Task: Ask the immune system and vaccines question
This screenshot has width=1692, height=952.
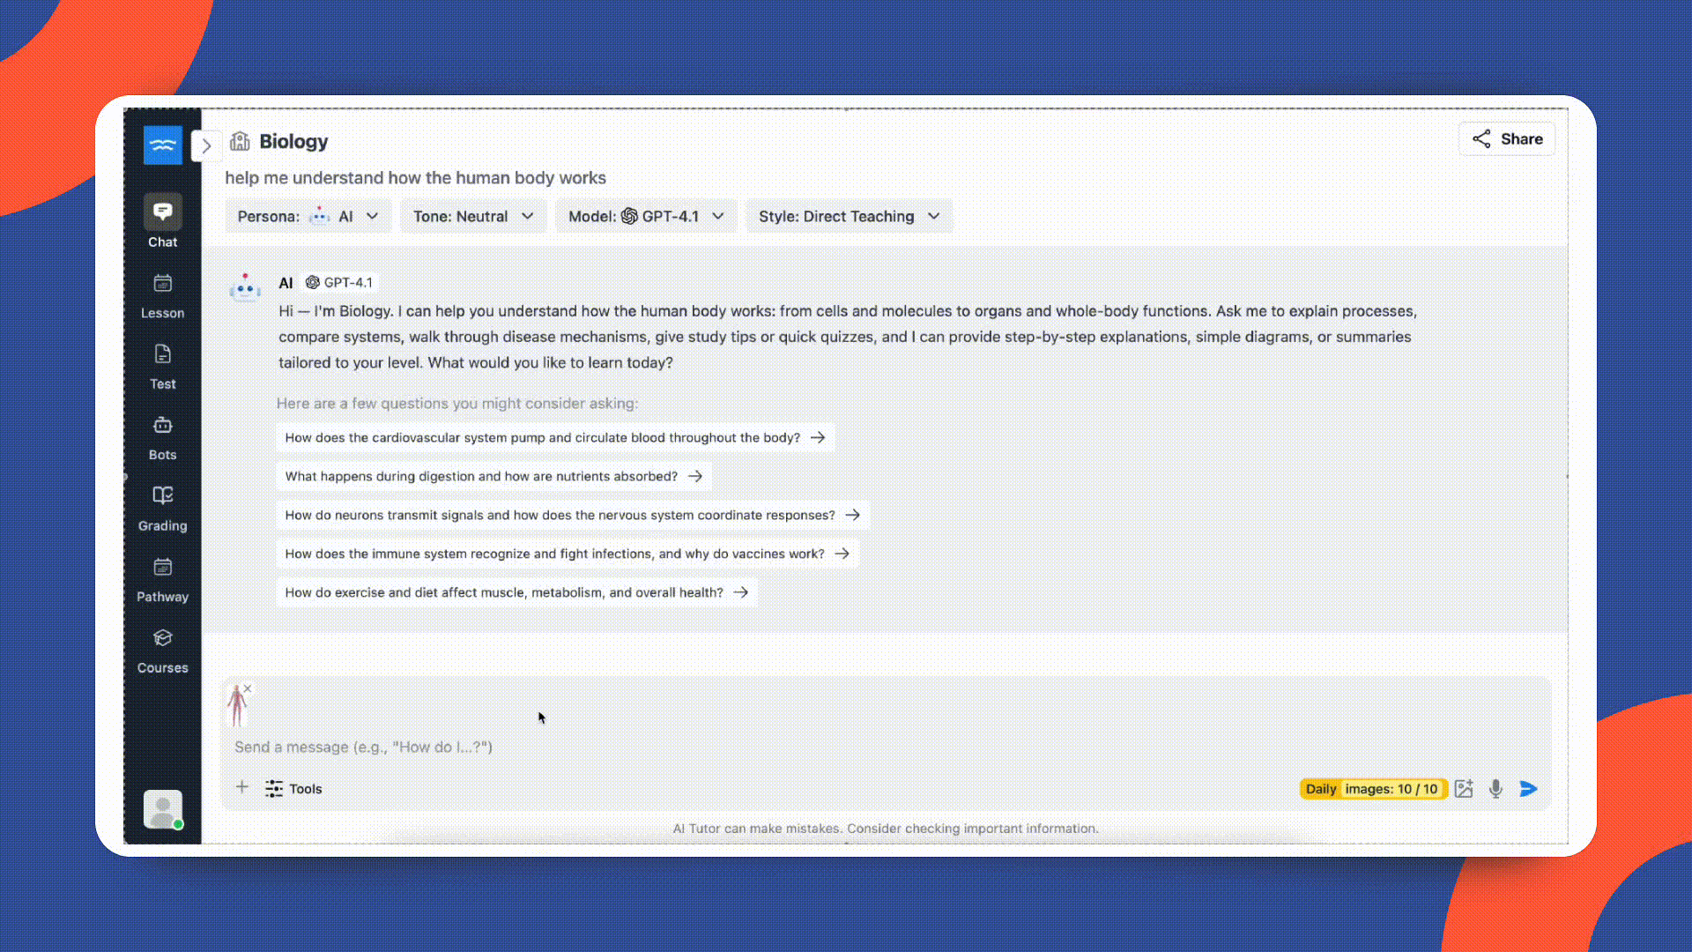Action: tap(568, 554)
